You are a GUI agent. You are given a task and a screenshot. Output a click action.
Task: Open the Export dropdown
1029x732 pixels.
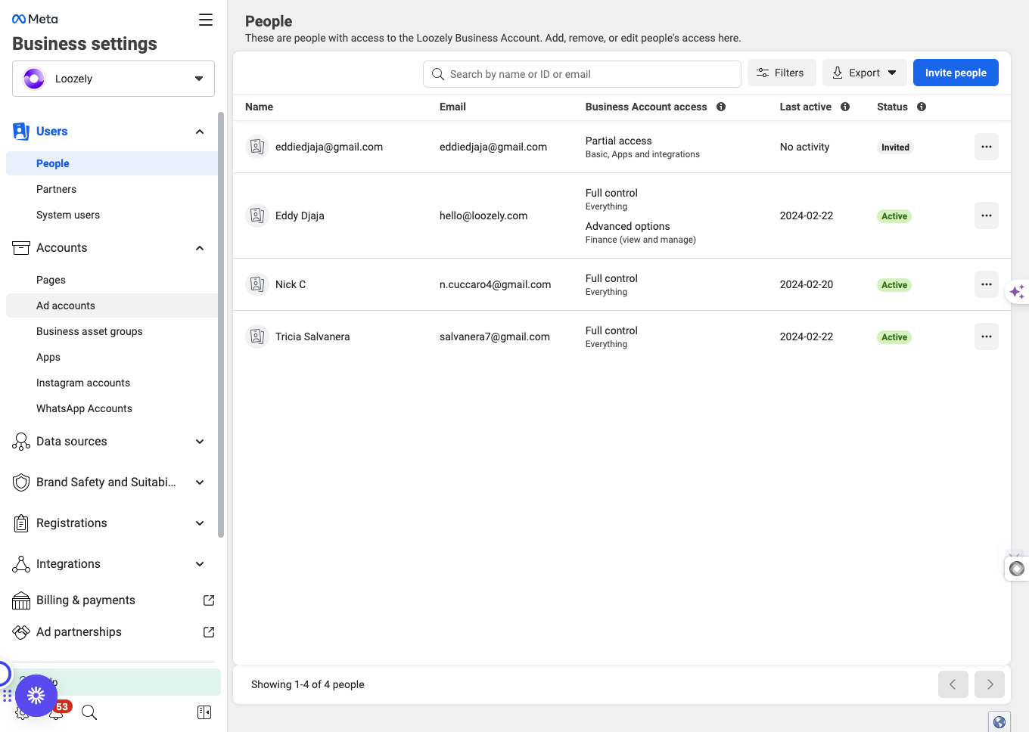pos(865,73)
